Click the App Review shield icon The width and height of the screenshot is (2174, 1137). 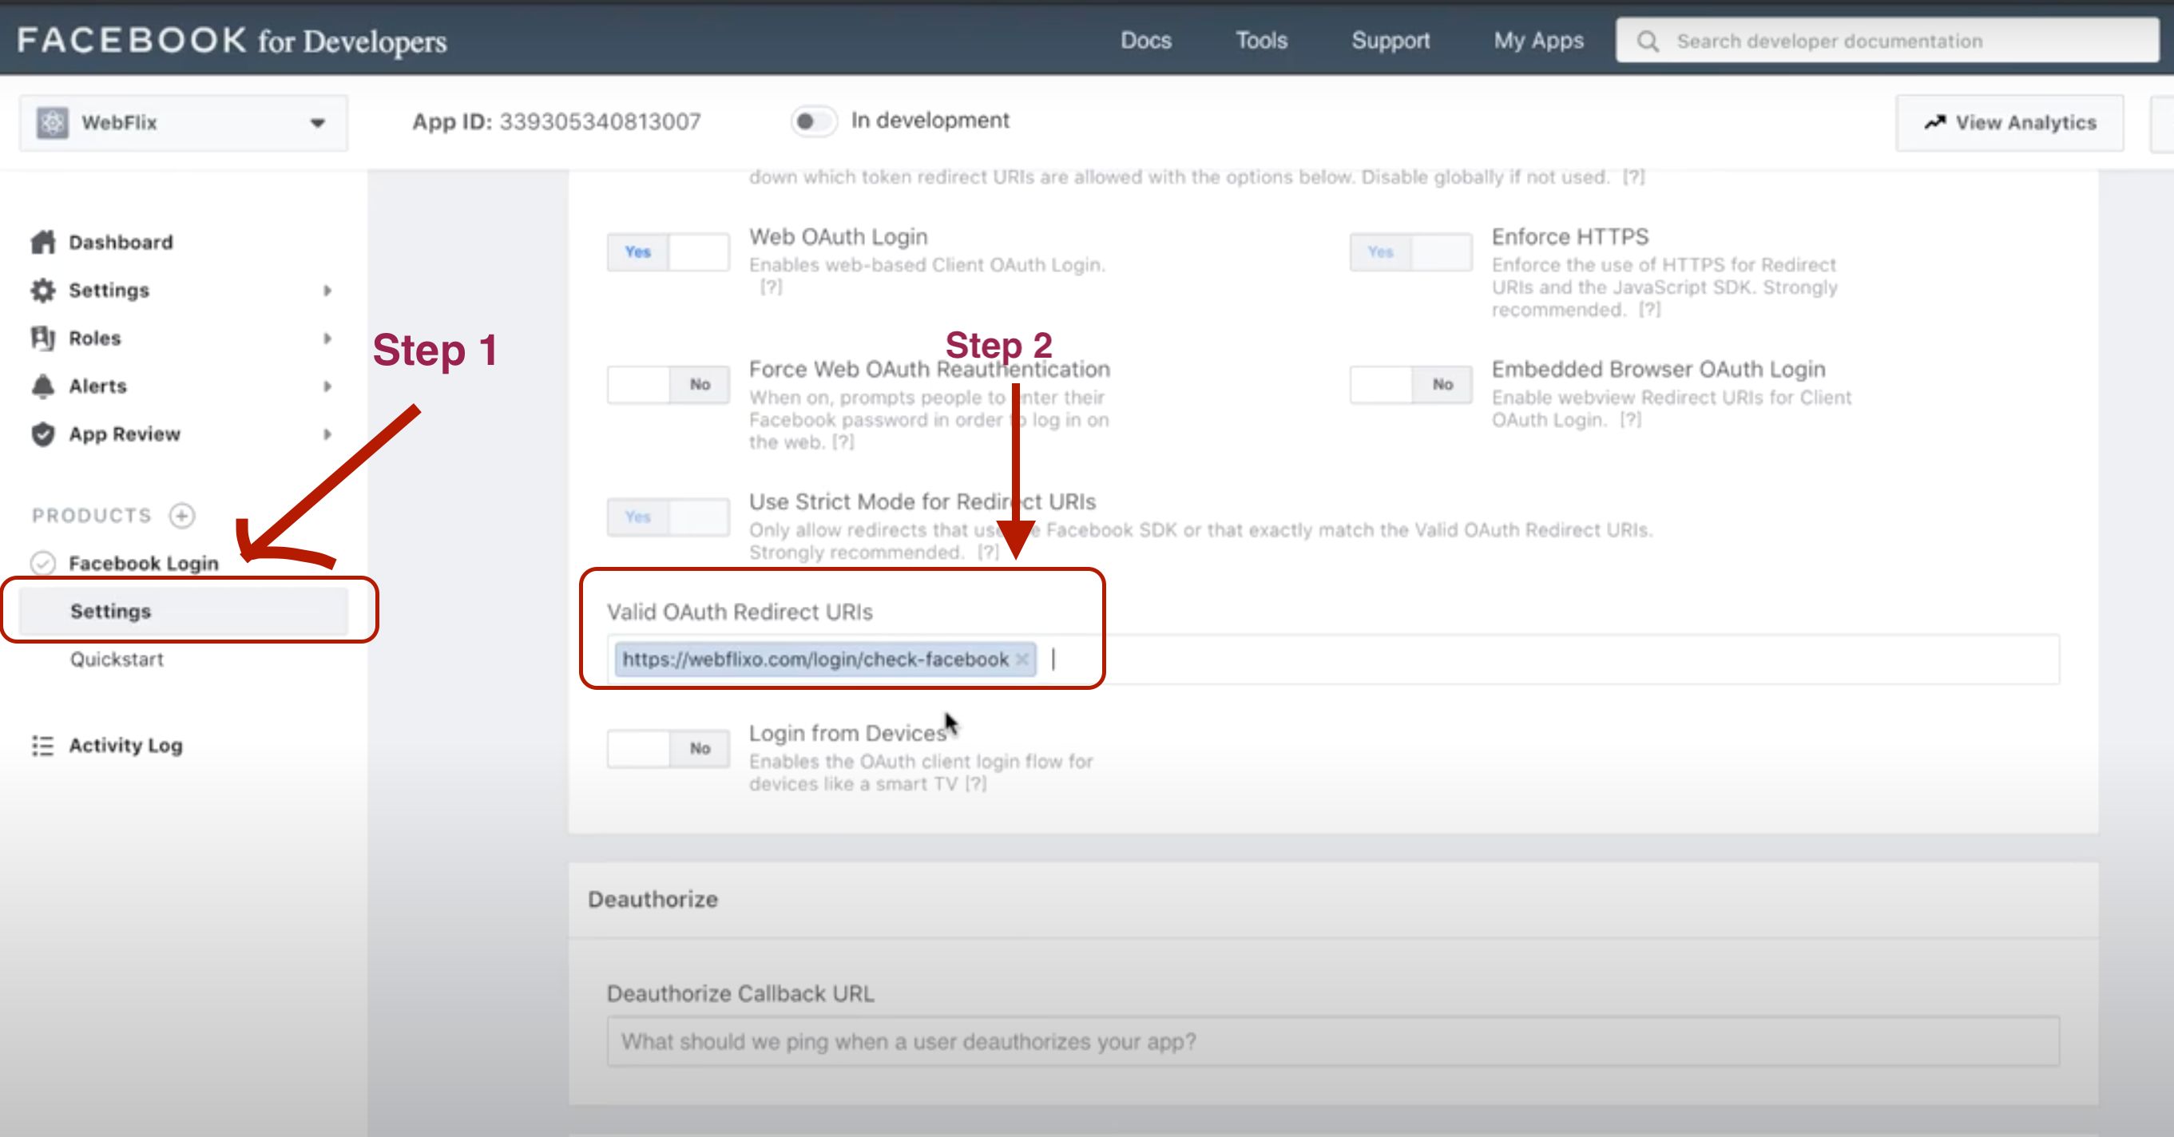pyautogui.click(x=43, y=434)
